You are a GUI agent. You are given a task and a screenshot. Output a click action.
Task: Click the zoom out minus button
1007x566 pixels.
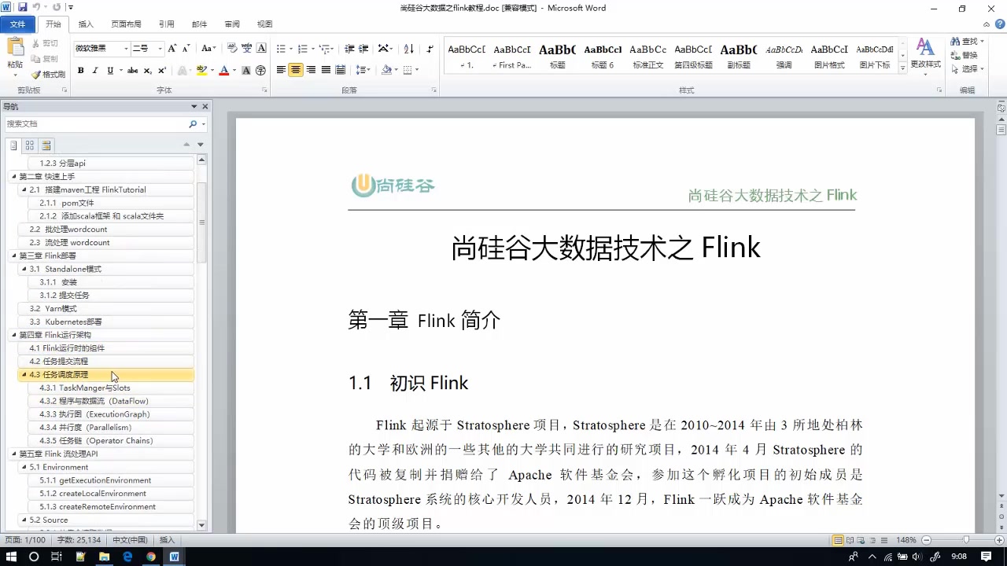(926, 540)
